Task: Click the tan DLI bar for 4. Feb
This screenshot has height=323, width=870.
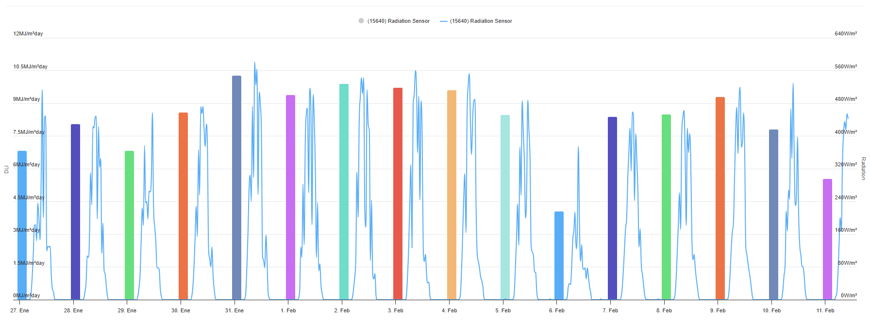Action: pos(452,195)
